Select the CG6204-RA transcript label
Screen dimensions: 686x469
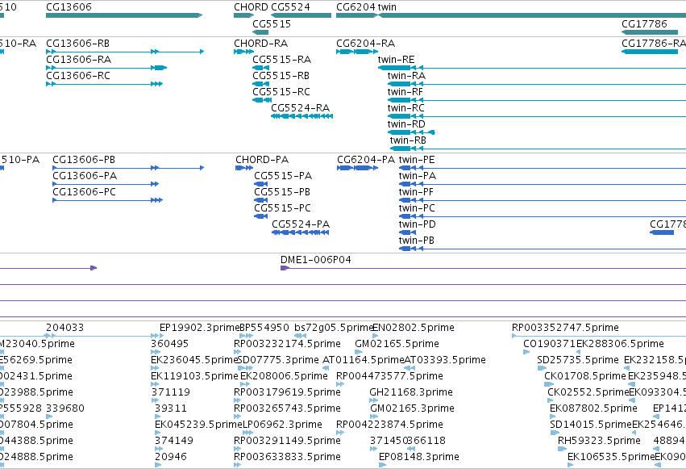(x=366, y=44)
